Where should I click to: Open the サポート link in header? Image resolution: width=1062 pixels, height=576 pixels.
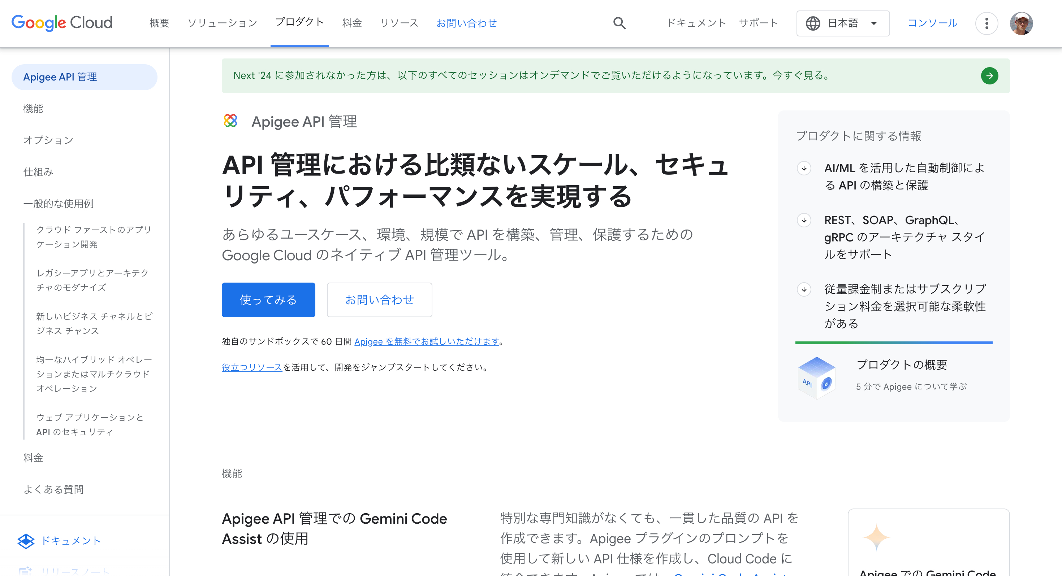point(759,23)
